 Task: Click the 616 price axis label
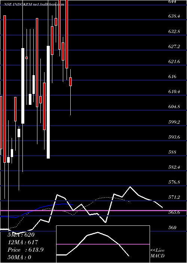[172, 77]
